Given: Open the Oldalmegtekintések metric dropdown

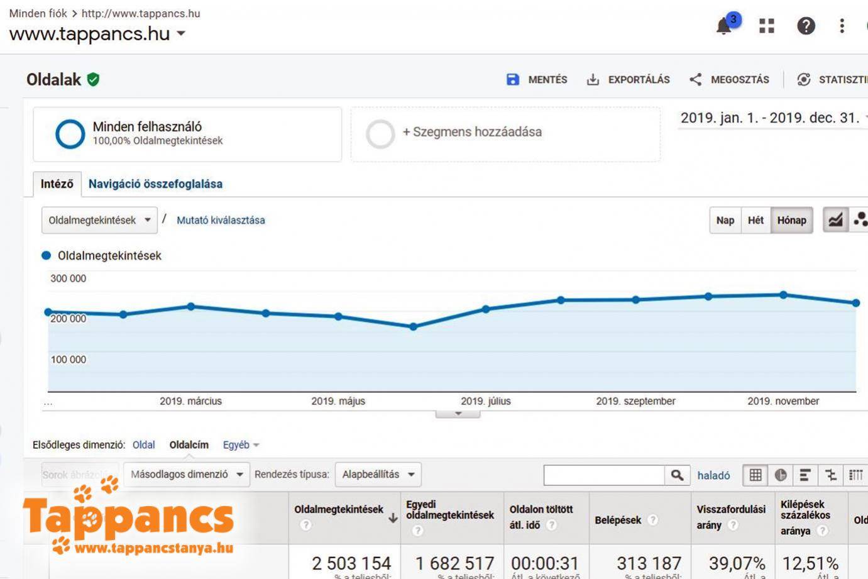Looking at the screenshot, I should pyautogui.click(x=99, y=220).
